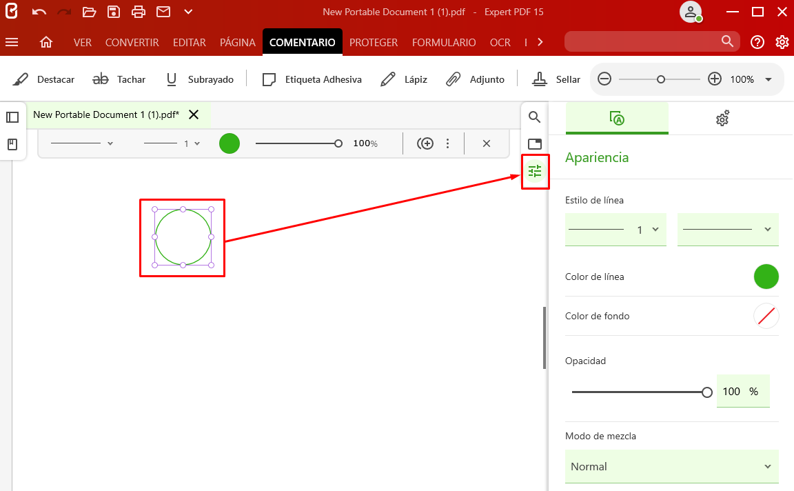
Task: Open the FORMULARIO tab
Action: coord(444,43)
